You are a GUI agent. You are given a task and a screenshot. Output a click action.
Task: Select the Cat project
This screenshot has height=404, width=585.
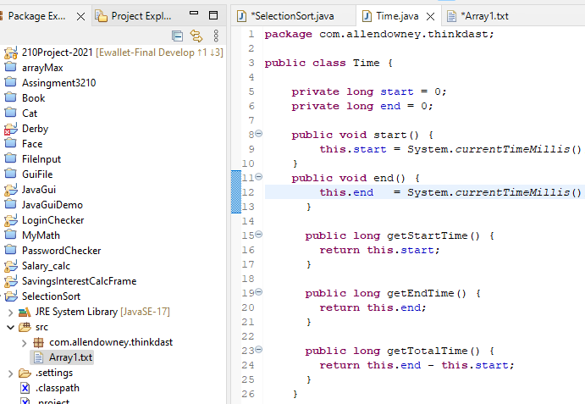30,113
